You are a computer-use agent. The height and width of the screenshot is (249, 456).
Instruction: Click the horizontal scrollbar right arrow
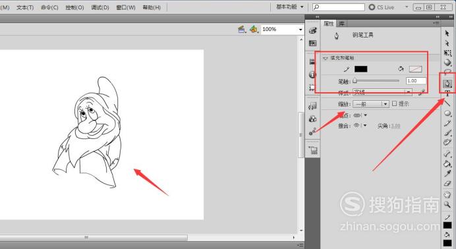point(293,237)
